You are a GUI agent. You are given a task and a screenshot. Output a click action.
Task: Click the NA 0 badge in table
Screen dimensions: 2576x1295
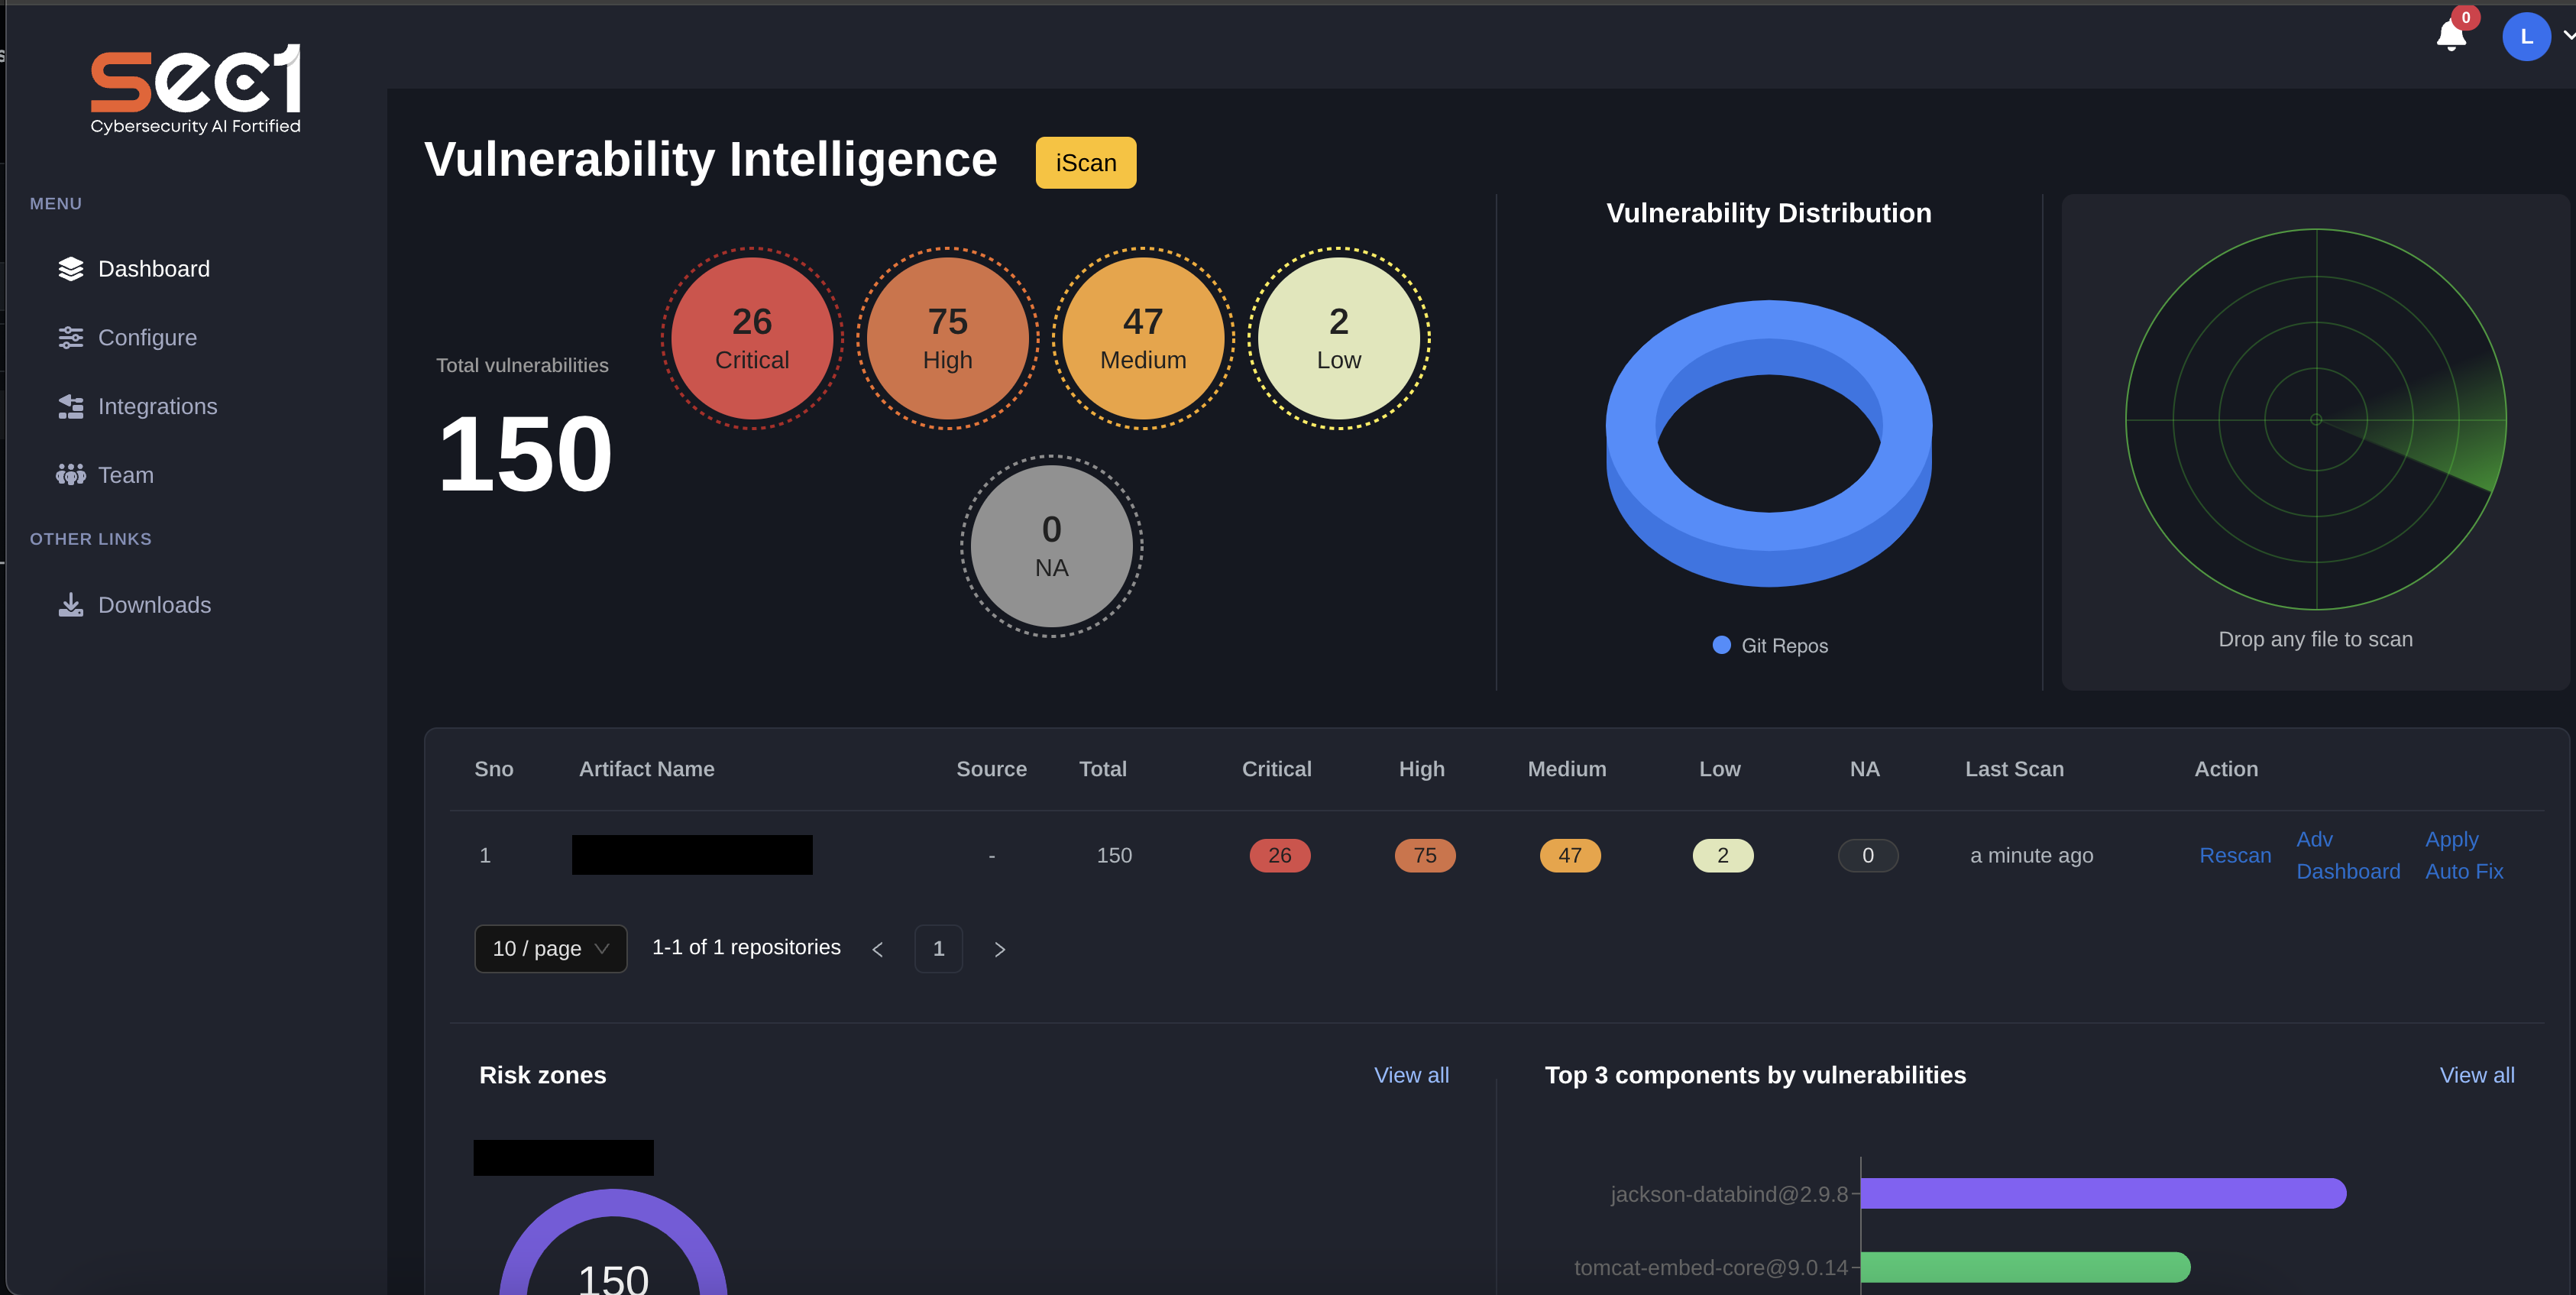coord(1867,856)
